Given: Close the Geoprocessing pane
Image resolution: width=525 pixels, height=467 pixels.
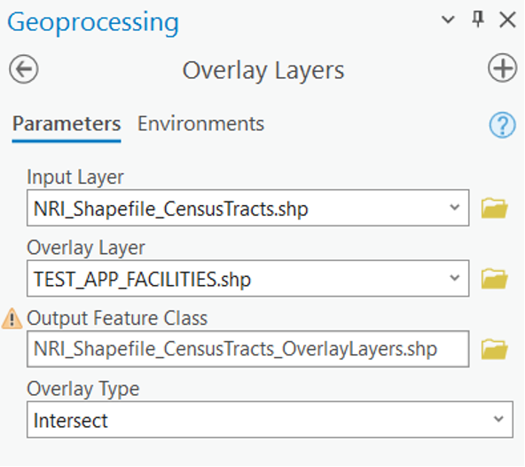Looking at the screenshot, I should point(507,20).
